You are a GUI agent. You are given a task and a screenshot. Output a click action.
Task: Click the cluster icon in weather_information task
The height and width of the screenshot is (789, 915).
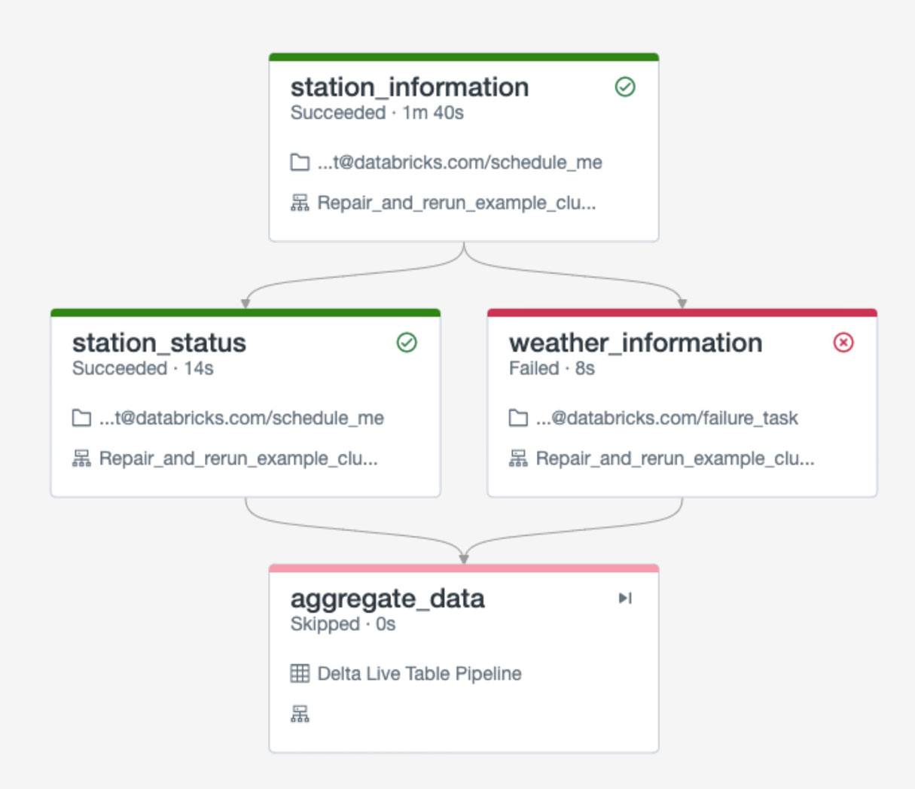click(518, 458)
